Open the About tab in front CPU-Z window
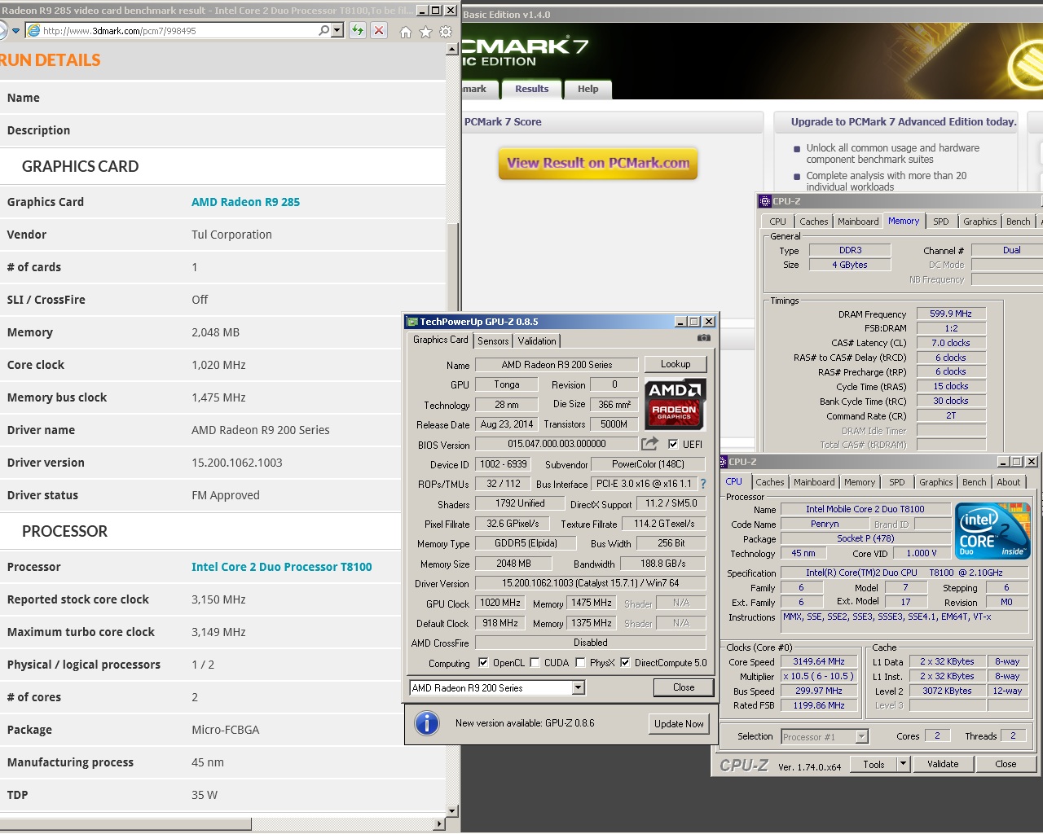 1009,482
